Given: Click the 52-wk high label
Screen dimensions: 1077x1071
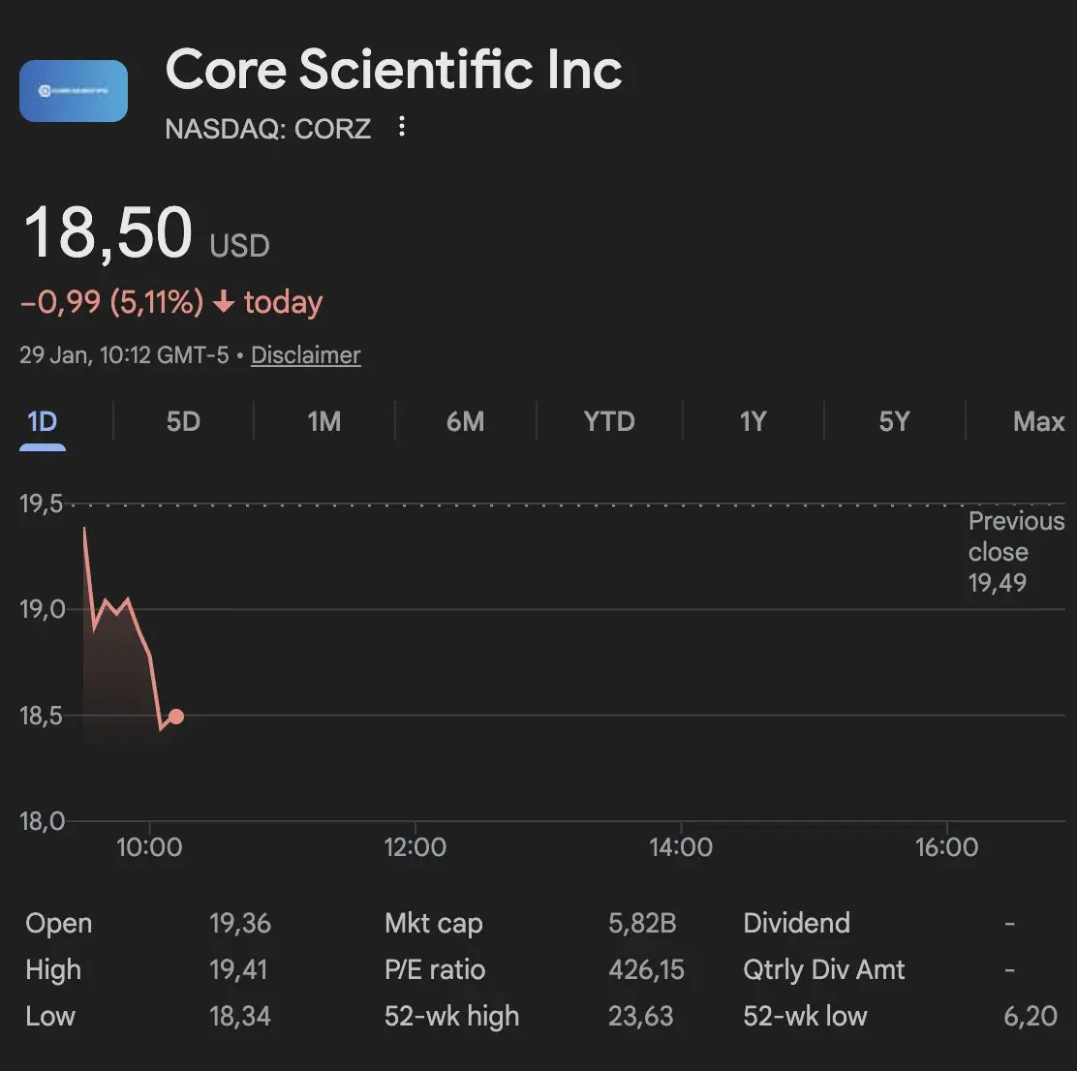Looking at the screenshot, I should tap(451, 1017).
